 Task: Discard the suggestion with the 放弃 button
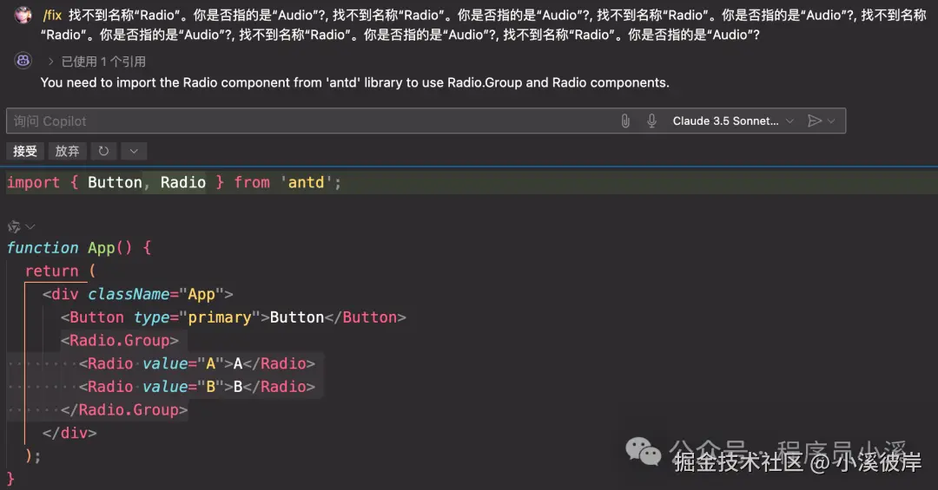pyautogui.click(x=67, y=151)
